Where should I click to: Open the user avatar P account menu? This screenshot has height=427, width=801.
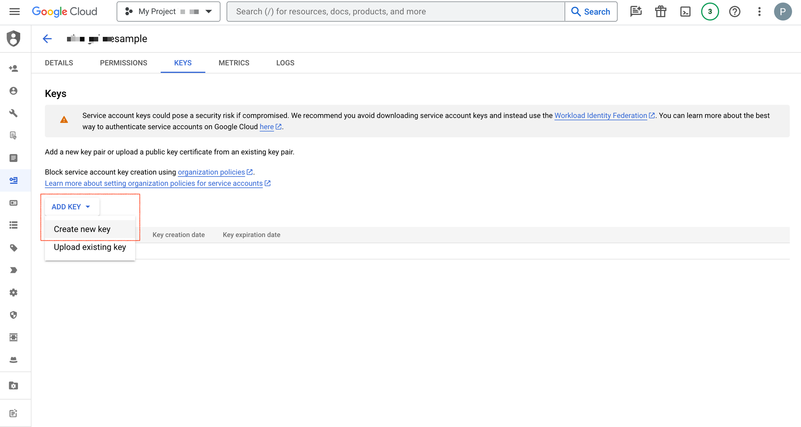click(783, 11)
